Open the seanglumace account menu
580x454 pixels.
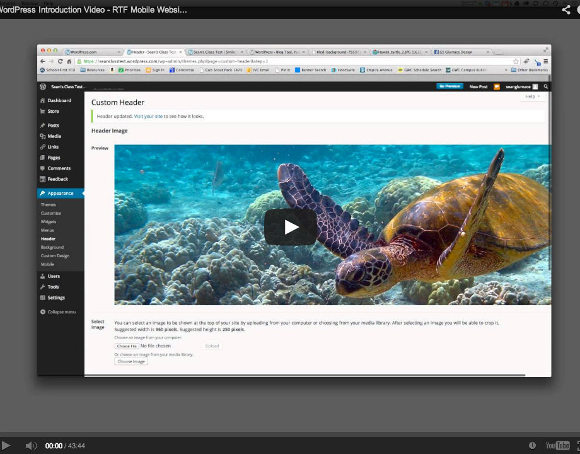pyautogui.click(x=521, y=86)
